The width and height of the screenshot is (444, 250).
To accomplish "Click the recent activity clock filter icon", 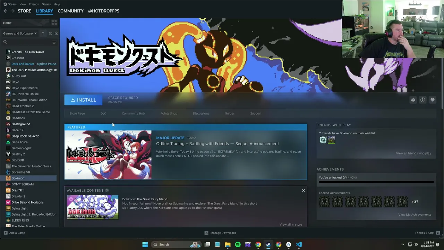I will point(50,33).
